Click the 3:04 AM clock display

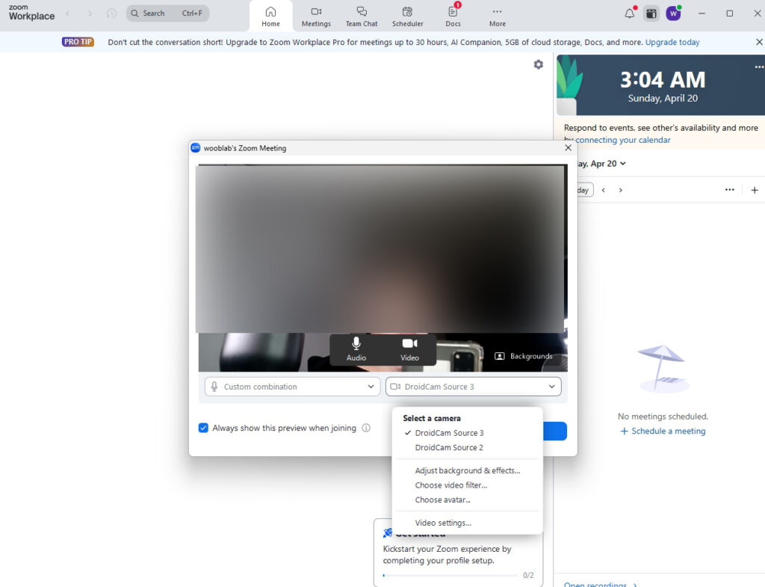click(x=663, y=79)
